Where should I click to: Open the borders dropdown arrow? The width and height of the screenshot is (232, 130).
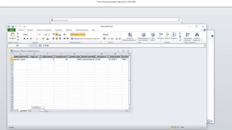[39, 39]
